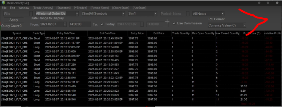Click the Exit Price column header
This screenshot has width=282, height=107.
pyautogui.click(x=159, y=33)
